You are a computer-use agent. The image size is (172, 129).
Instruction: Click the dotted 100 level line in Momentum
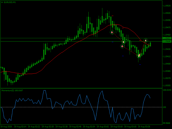coord(81,107)
